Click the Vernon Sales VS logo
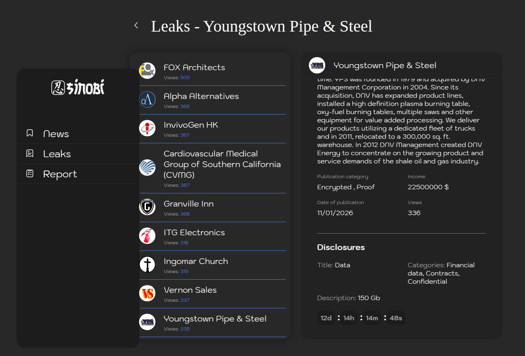Viewport: 525px width, 356px height. click(x=147, y=293)
